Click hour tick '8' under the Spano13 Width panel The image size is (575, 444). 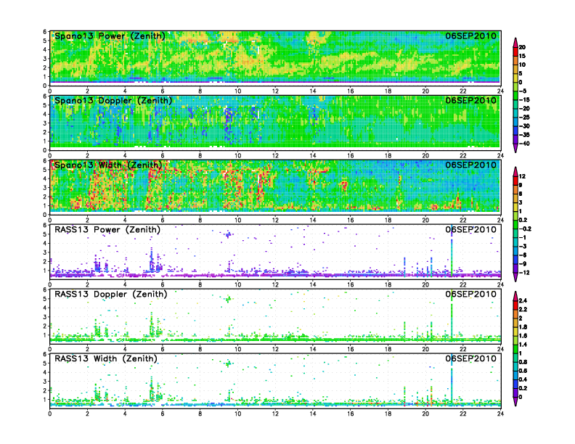(x=200, y=220)
